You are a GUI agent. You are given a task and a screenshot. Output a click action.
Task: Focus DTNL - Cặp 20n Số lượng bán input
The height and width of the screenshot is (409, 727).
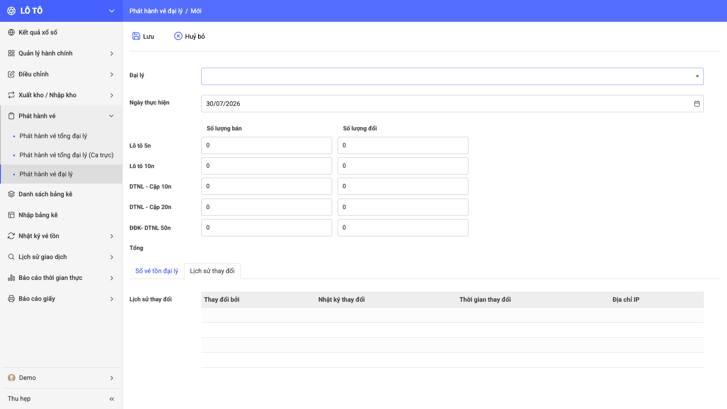(x=267, y=207)
